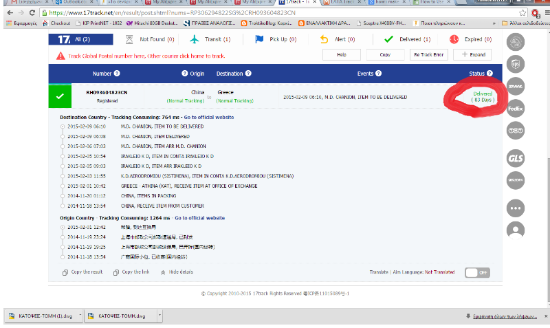Open downloaded file ΚΑΤΟΨΕΙΣ-ΤΟΜΗ (1).dwg
Viewport: 550px width, 328px height.
41,316
